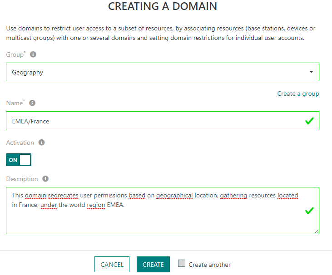Expand the Group dropdown arrow
Screen dimensions: 332x275
tap(311, 72)
